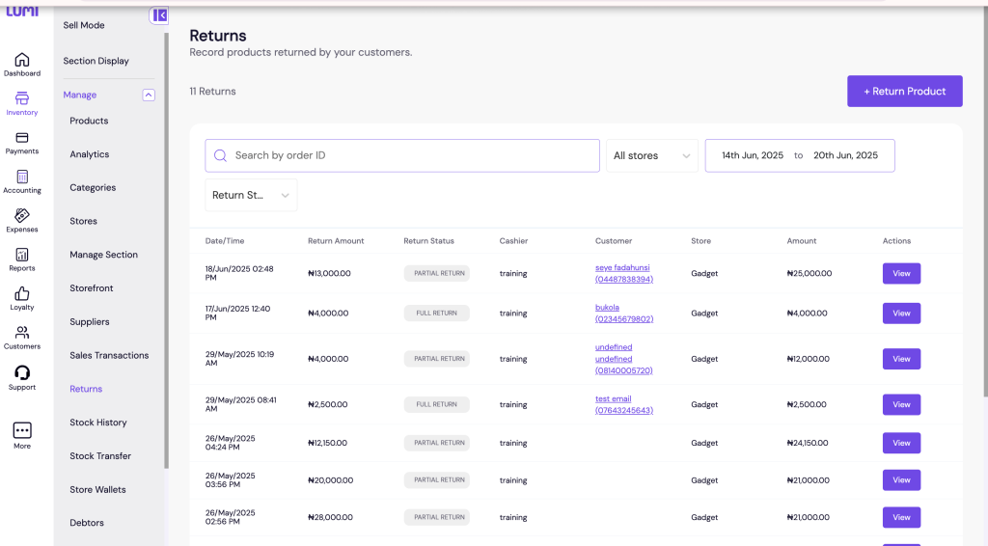Viewport: 988px width, 546px height.
Task: Open the Customers people icon
Action: (22, 334)
